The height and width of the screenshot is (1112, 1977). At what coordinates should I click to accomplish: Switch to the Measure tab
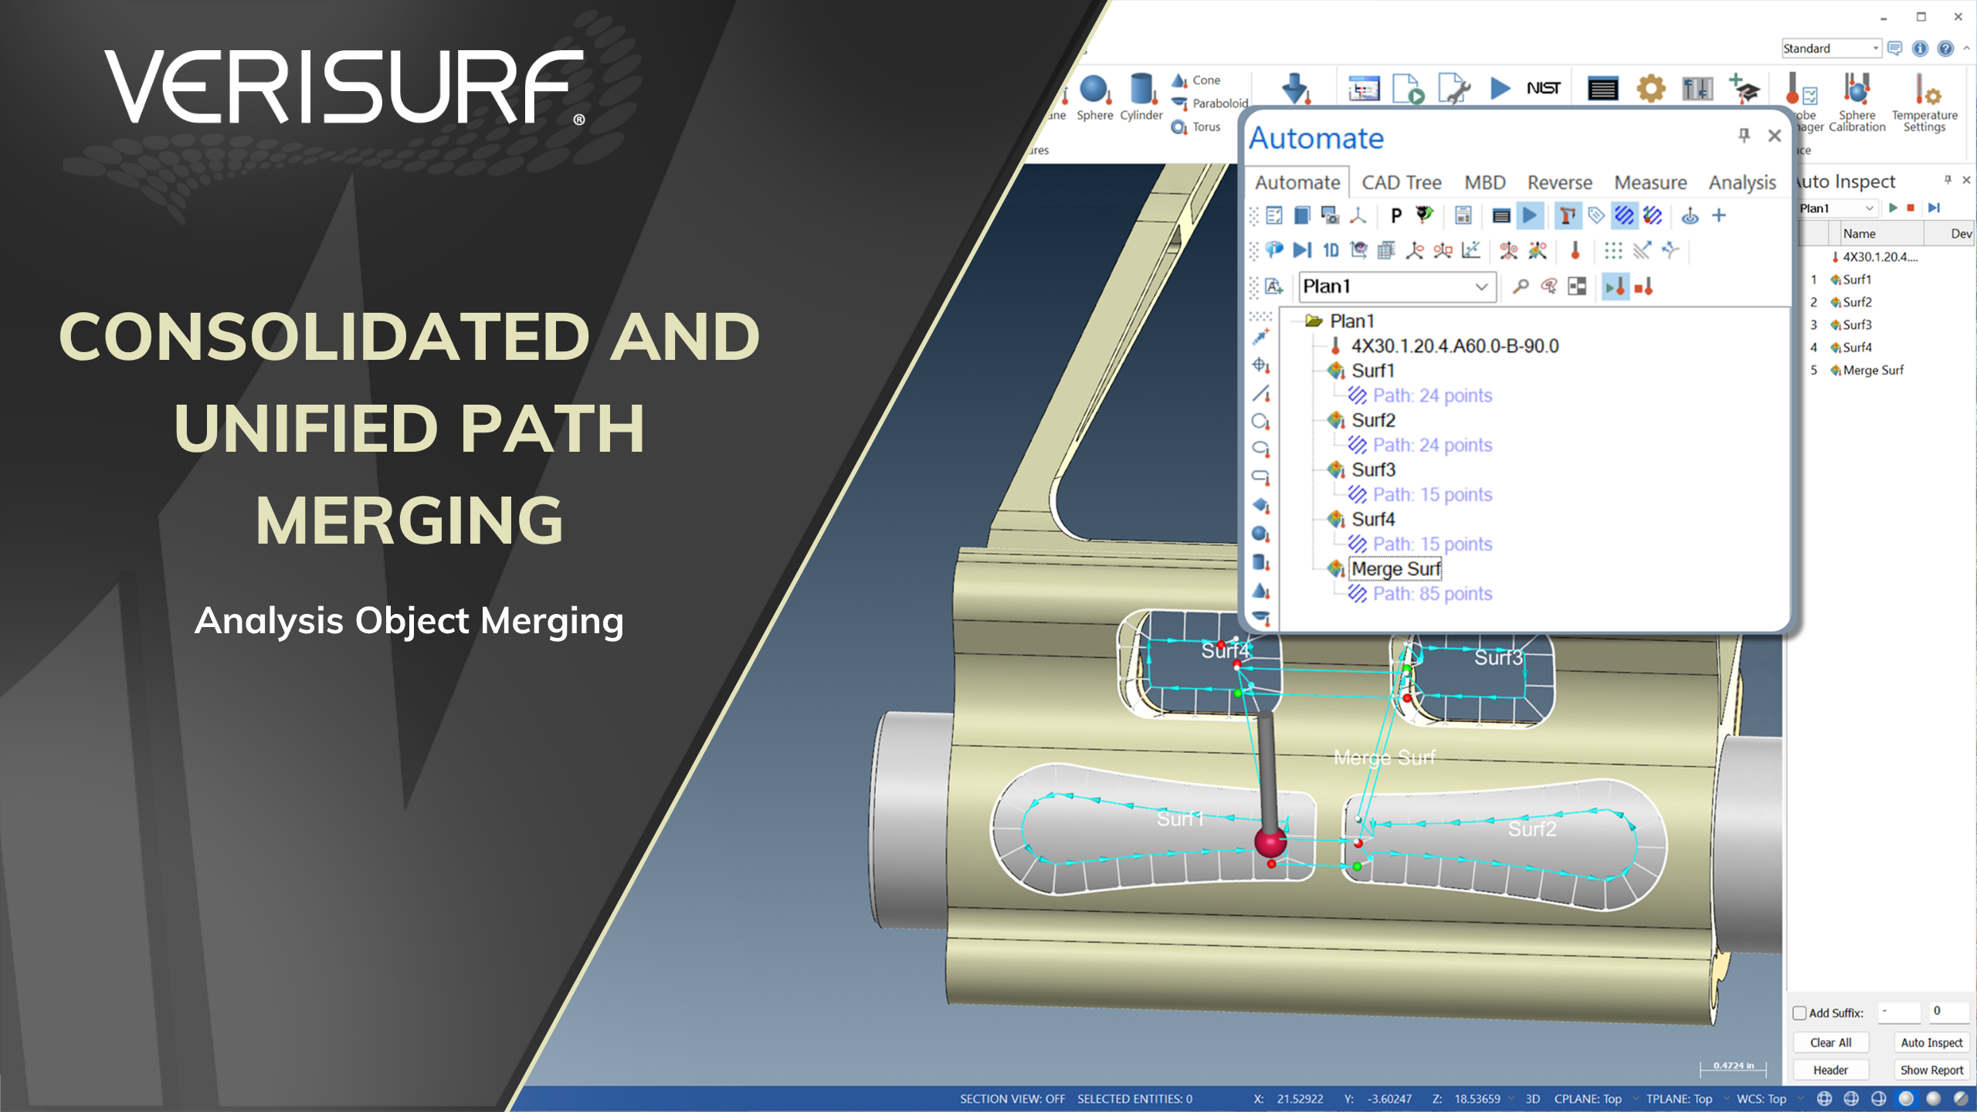coord(1650,183)
